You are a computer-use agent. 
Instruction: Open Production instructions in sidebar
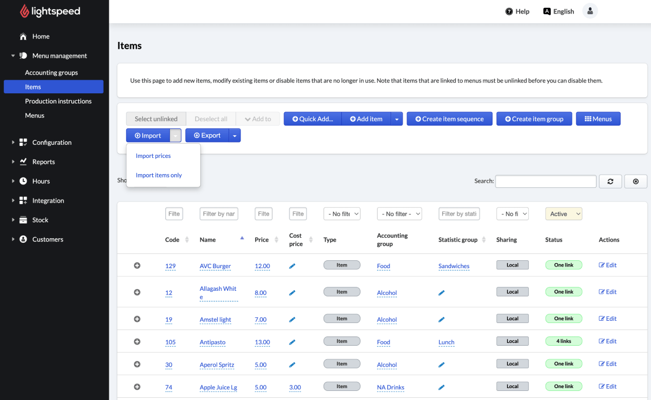(x=58, y=101)
